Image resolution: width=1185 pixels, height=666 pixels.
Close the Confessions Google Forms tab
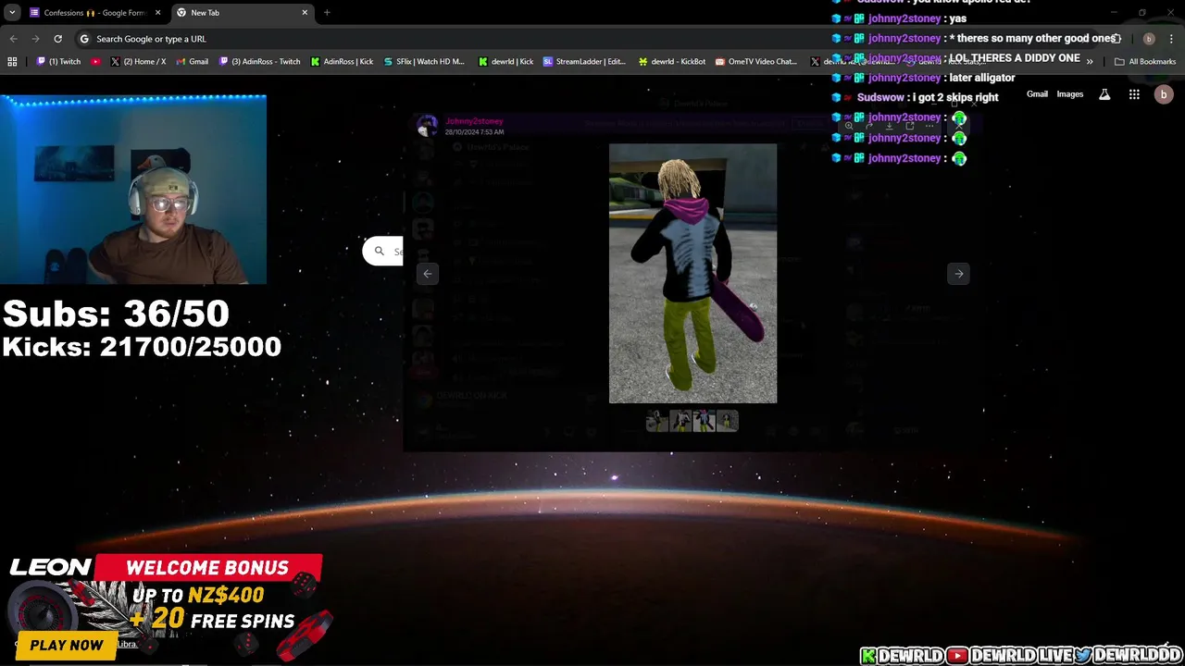point(157,13)
